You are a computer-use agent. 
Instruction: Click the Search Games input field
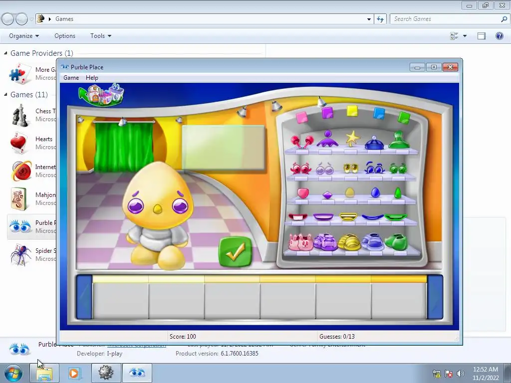445,19
